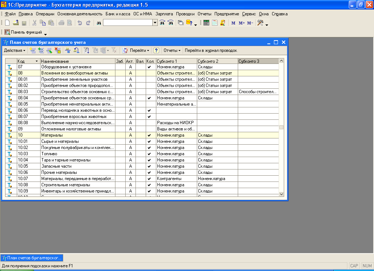Toggle Кол. checkmark for 10.09 Инвентарь row
The image size is (374, 271).
149,191
